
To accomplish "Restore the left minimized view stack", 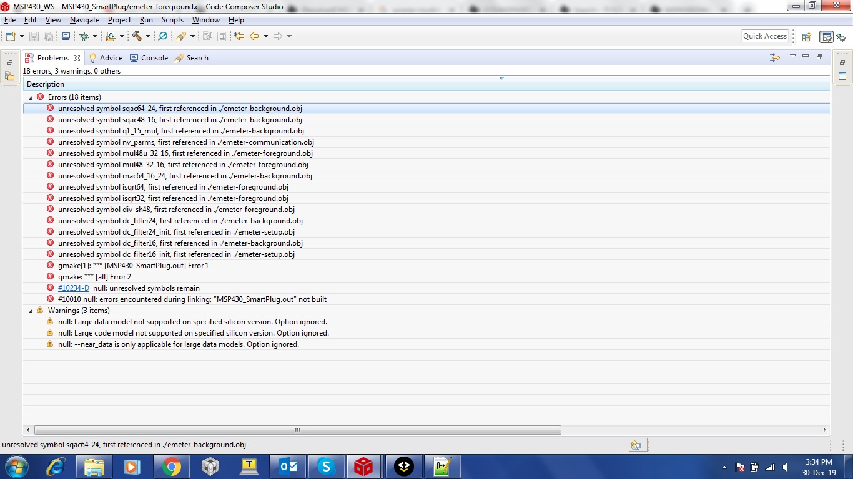I will click(10, 62).
